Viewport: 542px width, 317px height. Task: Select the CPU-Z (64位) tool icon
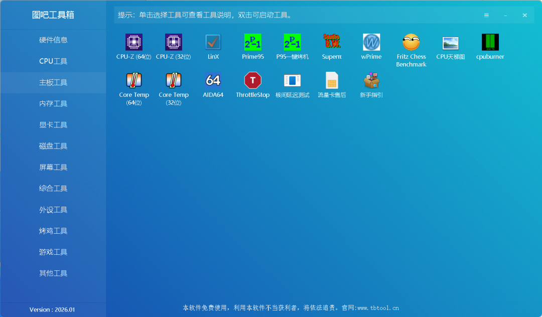[134, 42]
